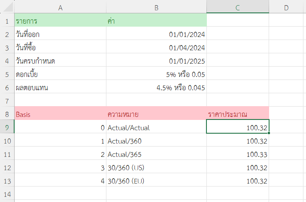Click the cell ดอกเบี้ย
The image size is (306, 202).
click(x=61, y=73)
